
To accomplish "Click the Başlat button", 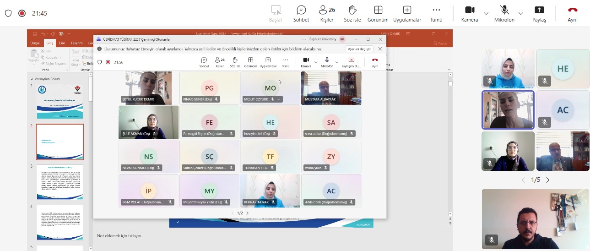I will (276, 14).
